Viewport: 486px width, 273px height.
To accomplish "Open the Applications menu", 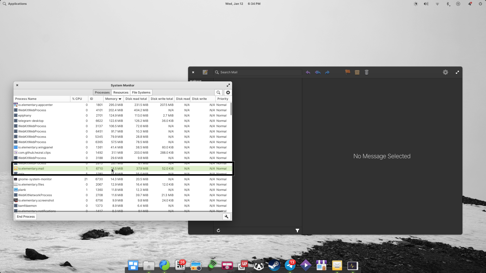I will click(x=15, y=4).
